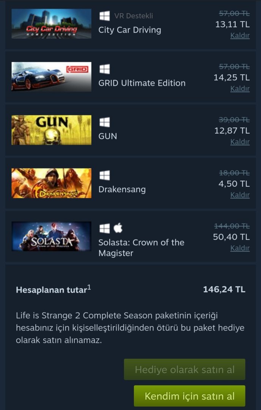Open the GRID game cover image
The height and width of the screenshot is (410, 261).
click(51, 77)
